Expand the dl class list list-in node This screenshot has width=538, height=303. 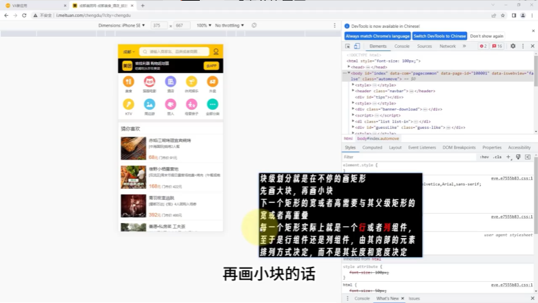(353, 121)
